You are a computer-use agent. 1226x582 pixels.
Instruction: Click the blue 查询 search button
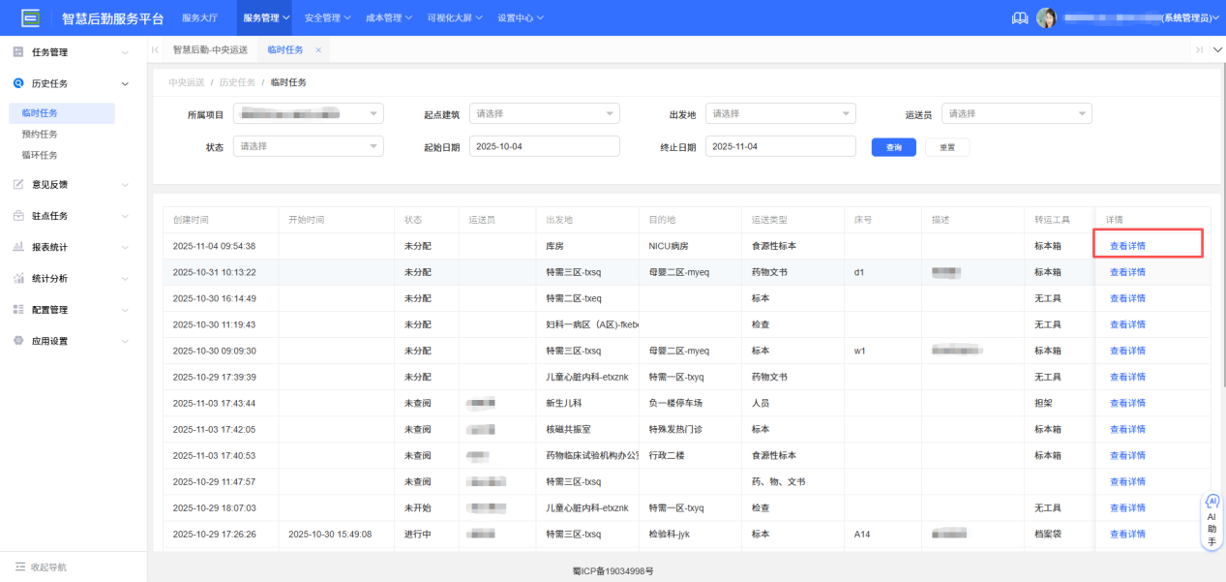pos(892,146)
